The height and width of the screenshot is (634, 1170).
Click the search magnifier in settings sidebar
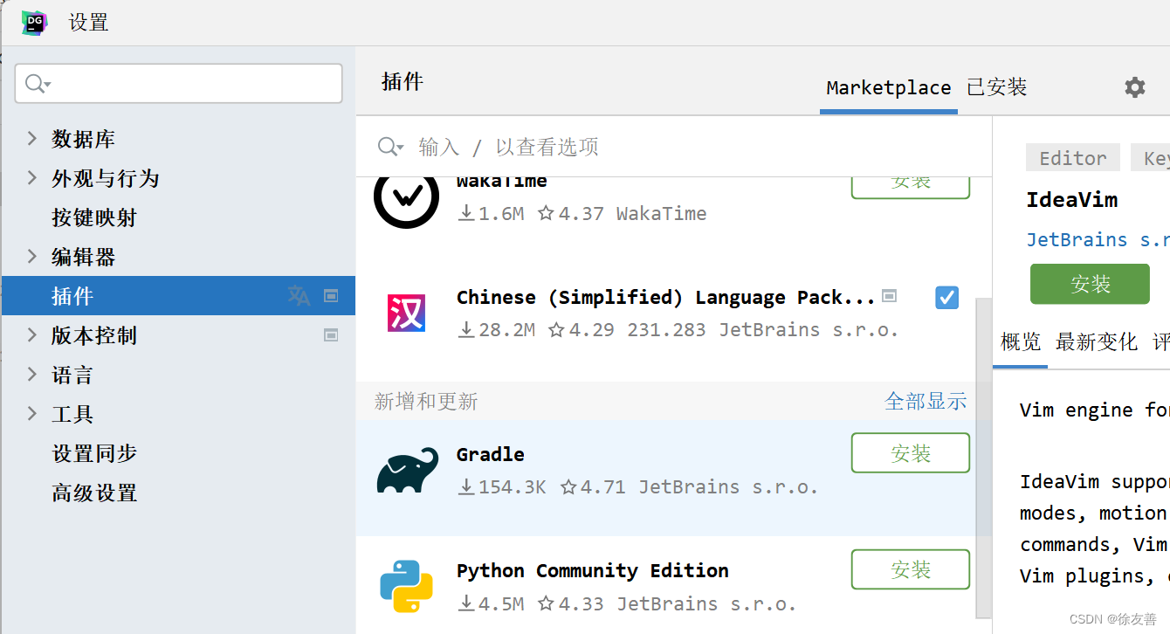38,84
